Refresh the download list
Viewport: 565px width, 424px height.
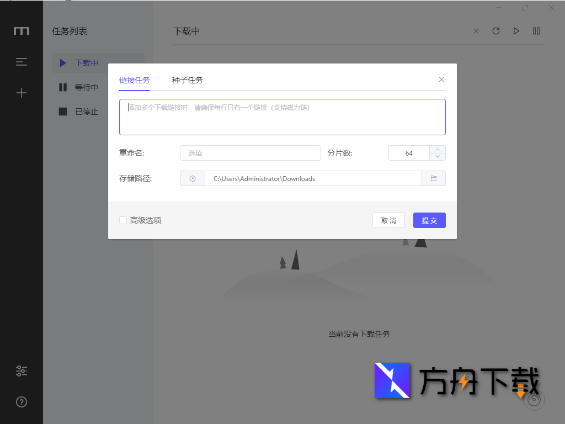pos(496,31)
